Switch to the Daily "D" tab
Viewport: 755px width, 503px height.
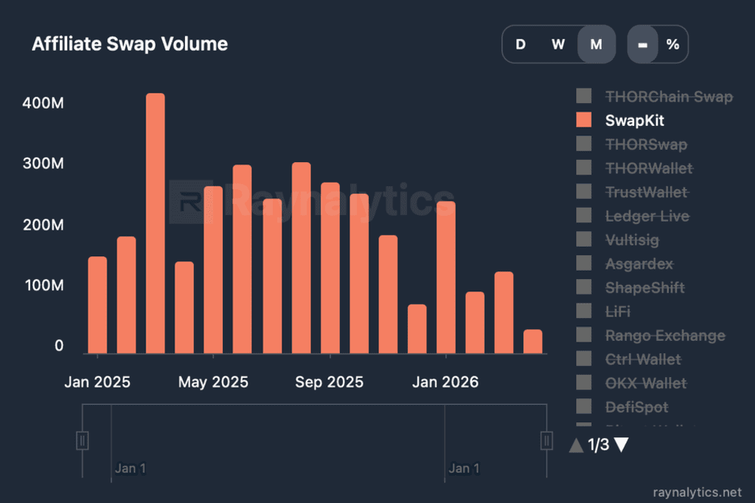coord(521,44)
